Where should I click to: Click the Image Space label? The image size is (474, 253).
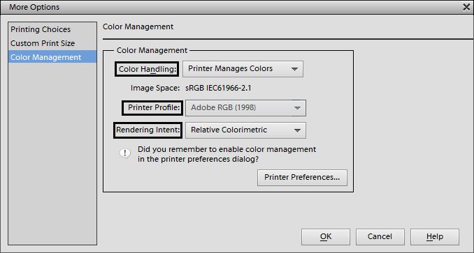tap(155, 89)
